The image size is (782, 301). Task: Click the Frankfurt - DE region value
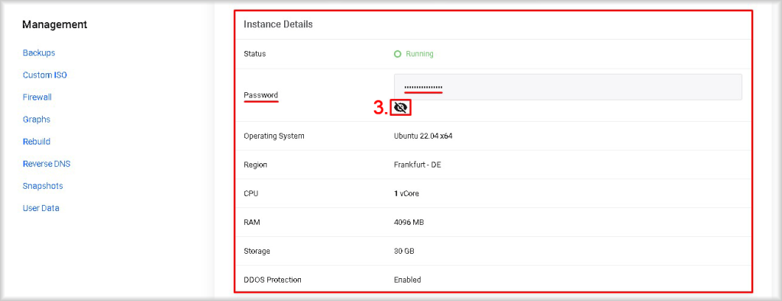(x=417, y=165)
